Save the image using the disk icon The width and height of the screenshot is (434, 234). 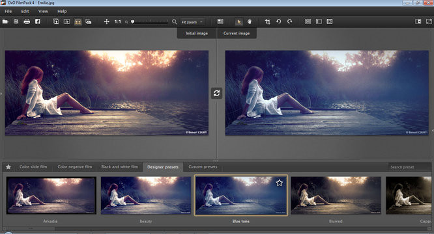tap(16, 21)
